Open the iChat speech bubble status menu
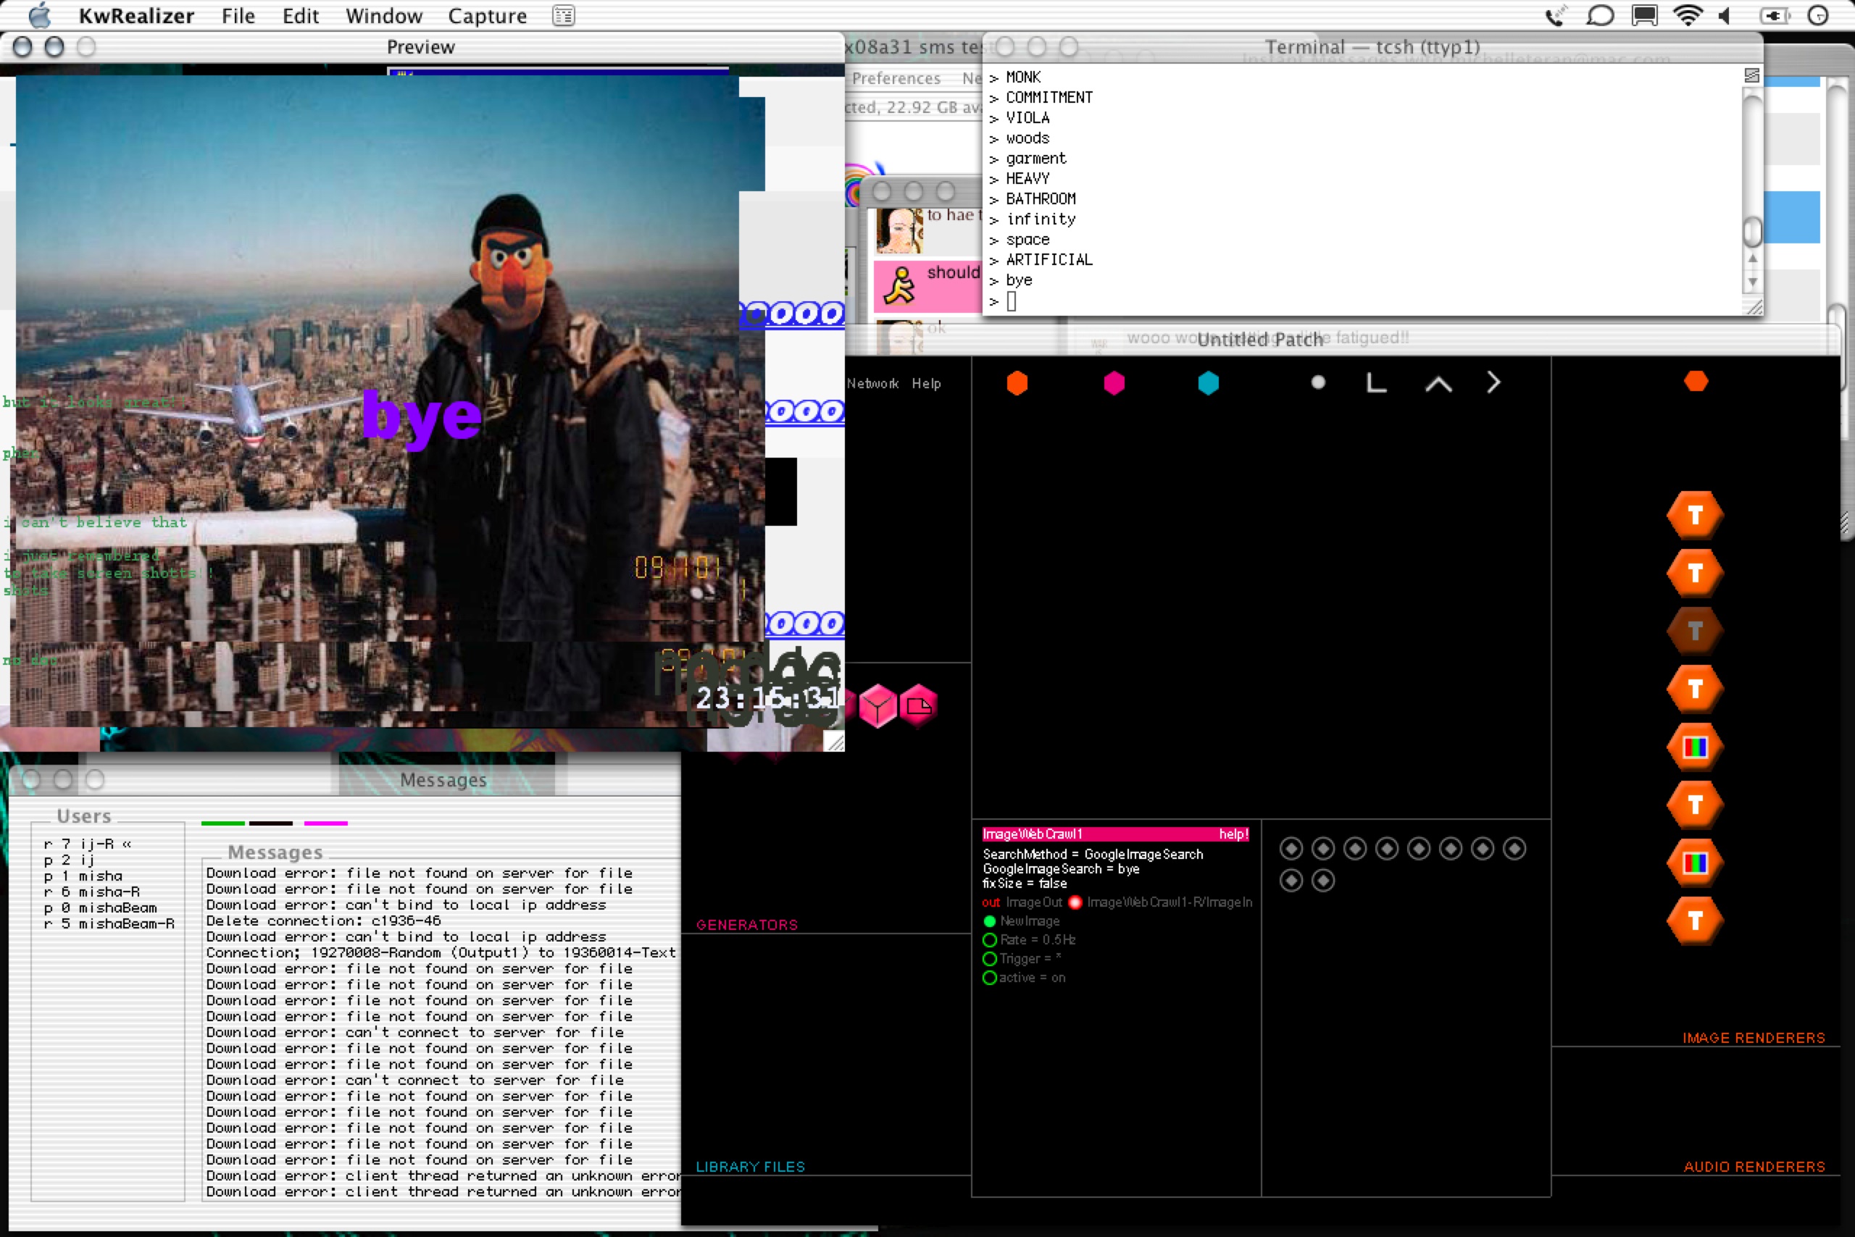 pyautogui.click(x=1600, y=16)
